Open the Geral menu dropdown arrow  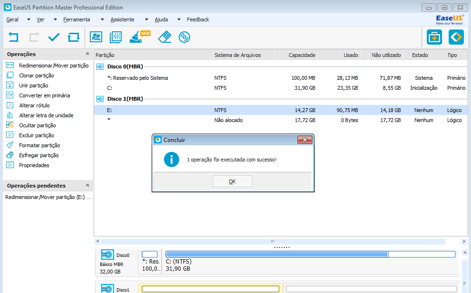(29, 19)
